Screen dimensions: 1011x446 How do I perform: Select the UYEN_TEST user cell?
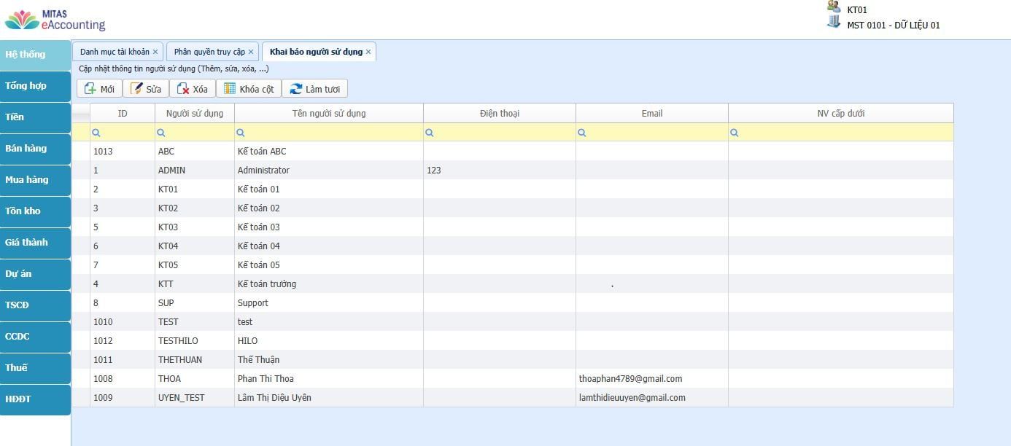pyautogui.click(x=195, y=397)
